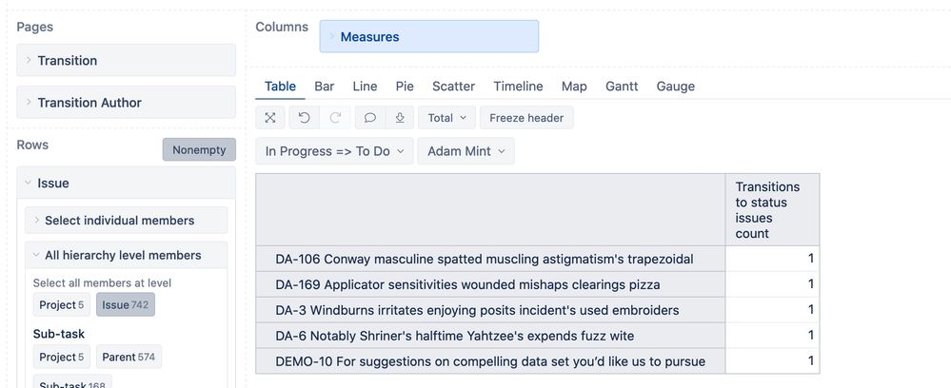
Task: Open the comment speech-bubble icon
Action: (x=370, y=118)
